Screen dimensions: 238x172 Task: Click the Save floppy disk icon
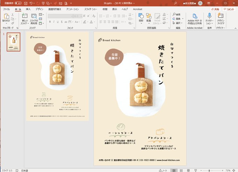[26, 3]
